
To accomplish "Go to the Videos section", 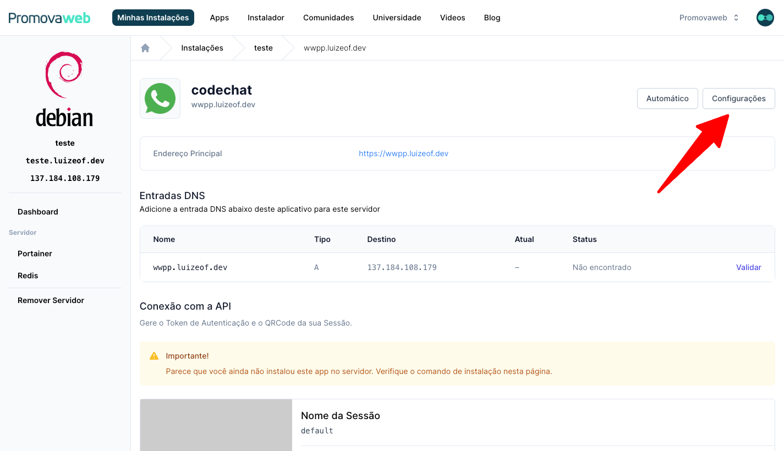I will pos(452,18).
